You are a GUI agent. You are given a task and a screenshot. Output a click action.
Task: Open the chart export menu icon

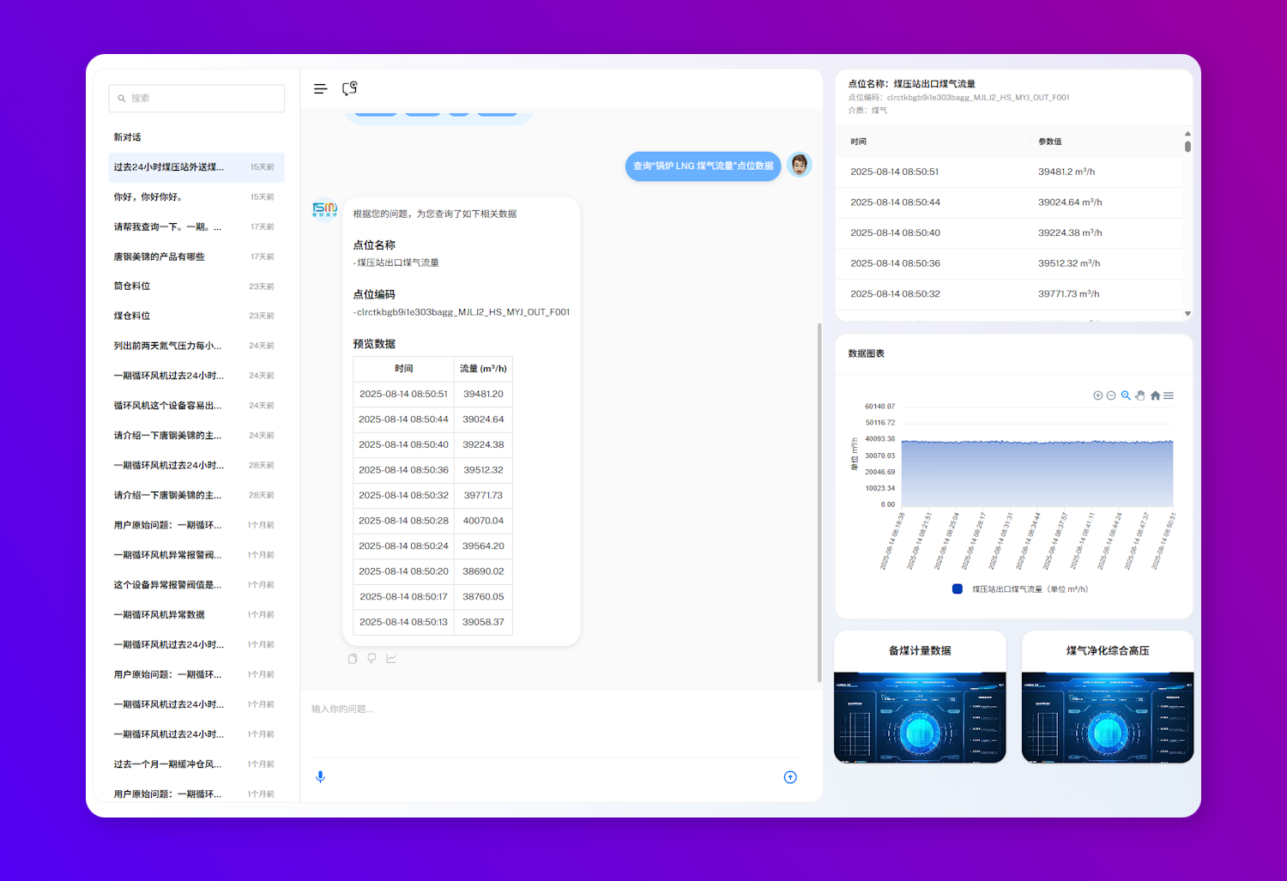1169,395
